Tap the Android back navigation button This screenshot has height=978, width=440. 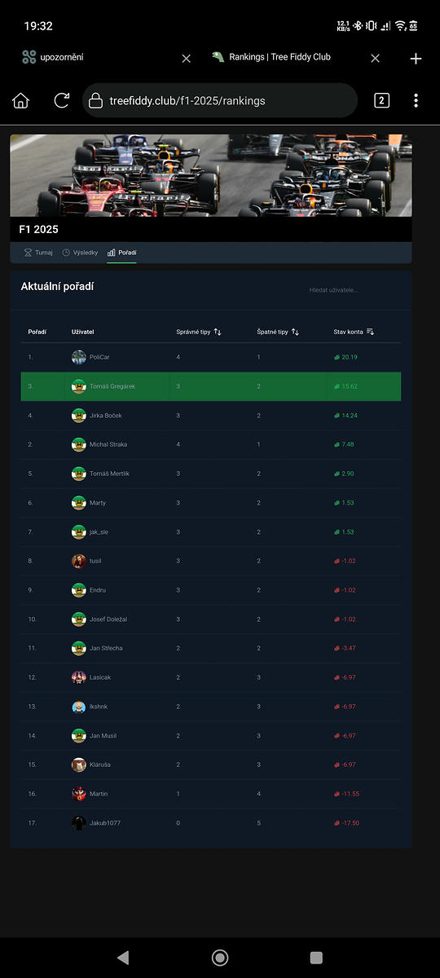point(123,958)
